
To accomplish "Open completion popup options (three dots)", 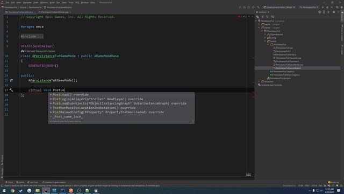I will point(192,121).
